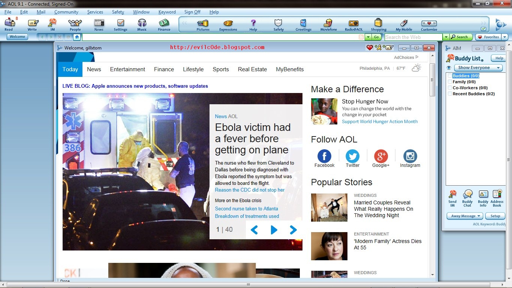Expand the Favorites dropdown arrow
The image size is (512, 288).
tap(505, 37)
